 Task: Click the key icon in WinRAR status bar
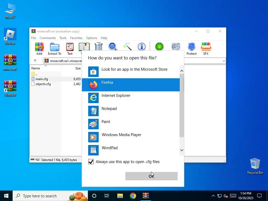38,160
